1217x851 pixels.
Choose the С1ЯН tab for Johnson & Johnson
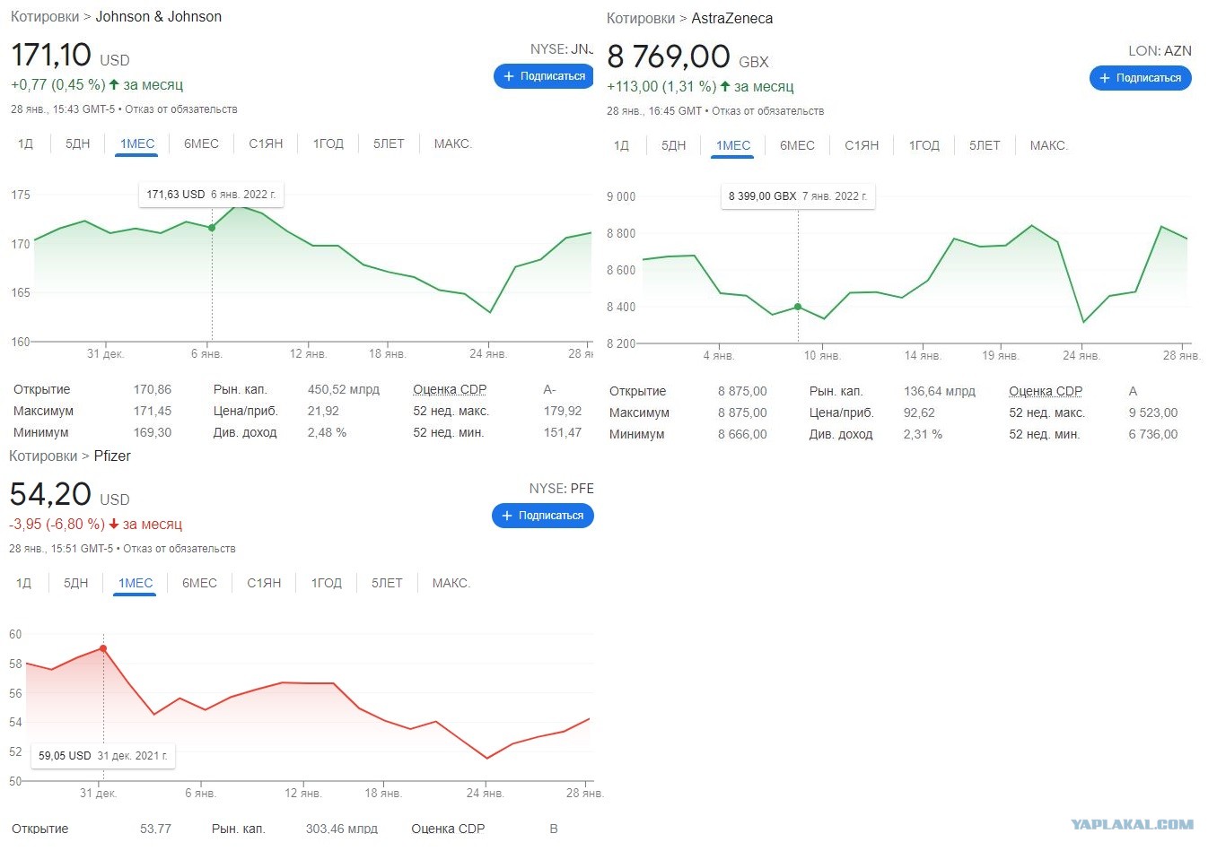[266, 143]
